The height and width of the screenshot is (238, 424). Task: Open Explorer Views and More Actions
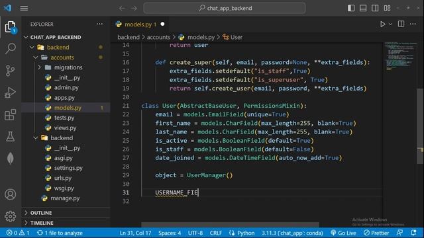point(99,24)
